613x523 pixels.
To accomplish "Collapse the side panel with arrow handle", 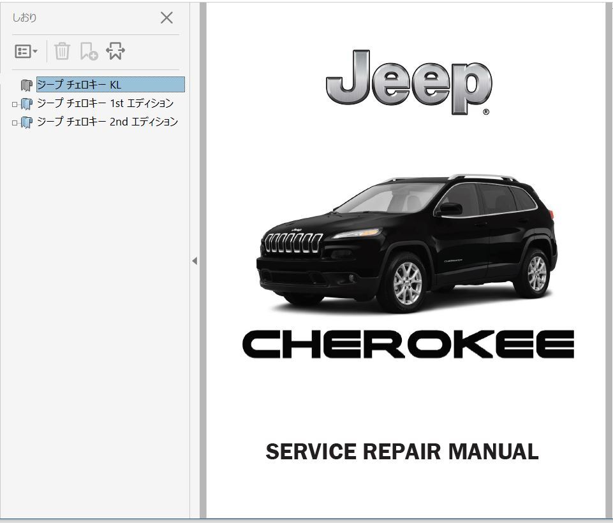I will coord(195,261).
